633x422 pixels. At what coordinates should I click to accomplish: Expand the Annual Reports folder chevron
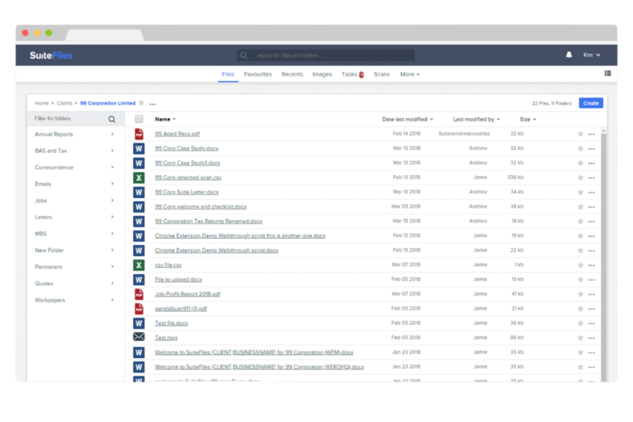pyautogui.click(x=112, y=134)
